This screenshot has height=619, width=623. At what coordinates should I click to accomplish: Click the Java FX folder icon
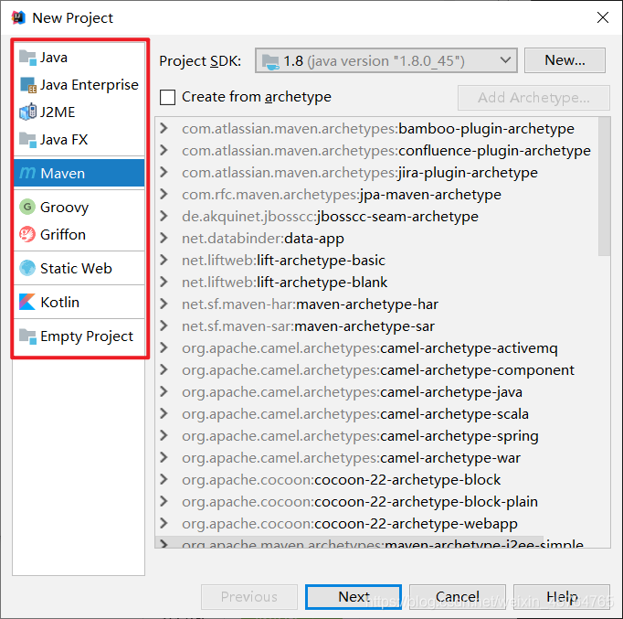(x=27, y=140)
